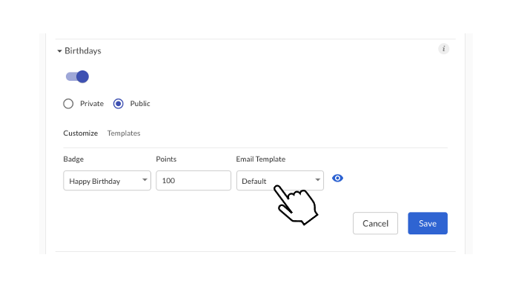Click the Private option label
Screen dimensions: 507x292
92,104
